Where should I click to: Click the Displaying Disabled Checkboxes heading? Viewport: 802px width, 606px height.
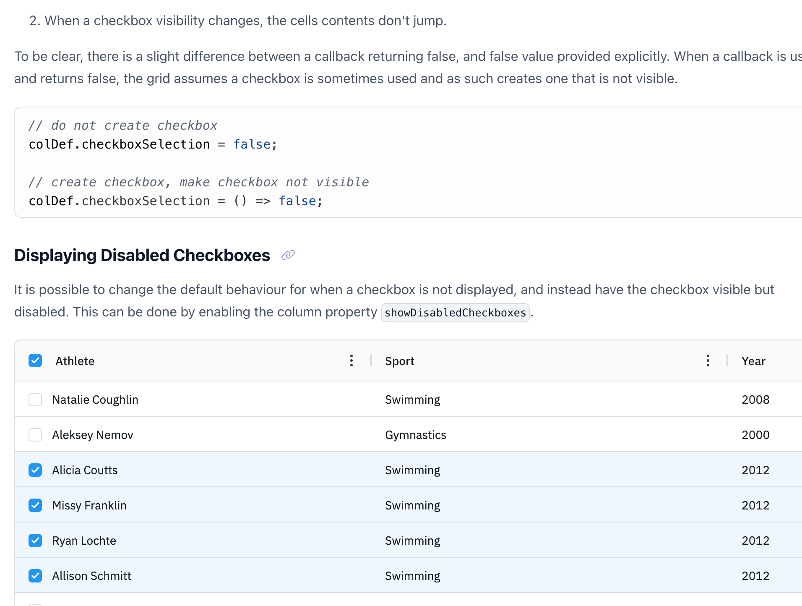coord(142,255)
